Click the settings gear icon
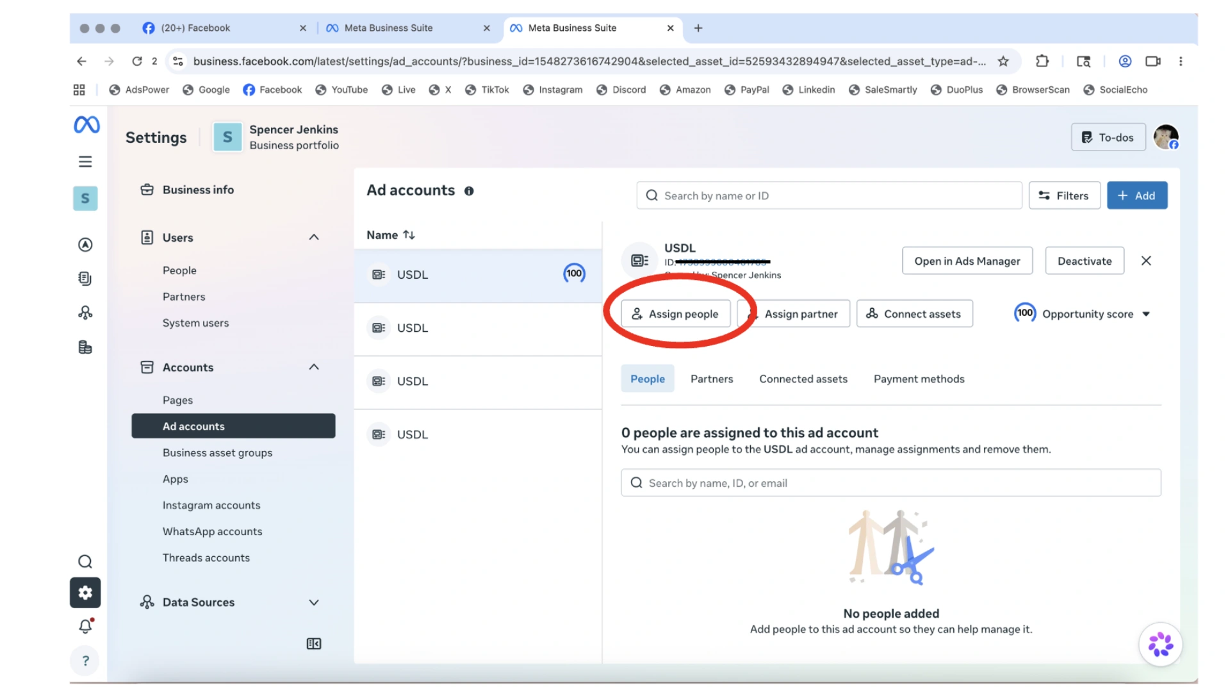This screenshot has width=1230, height=692. pyautogui.click(x=85, y=593)
